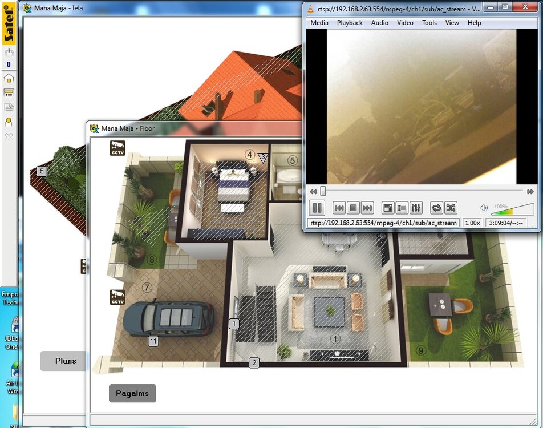Click the Pagalms button
Viewport: 543px width, 428px height.
click(132, 393)
